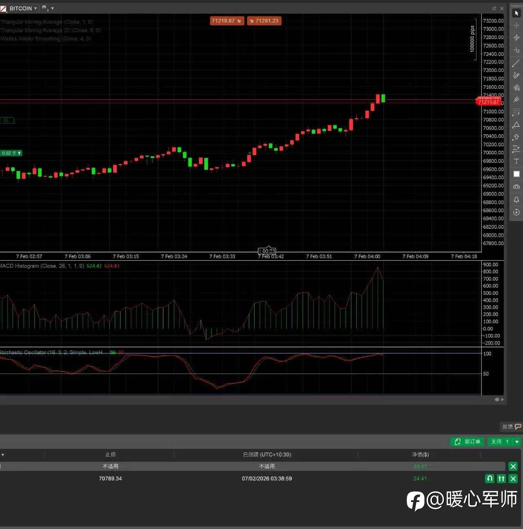
Task: Open the BITCOIN symbol dropdown
Action: 36,9
